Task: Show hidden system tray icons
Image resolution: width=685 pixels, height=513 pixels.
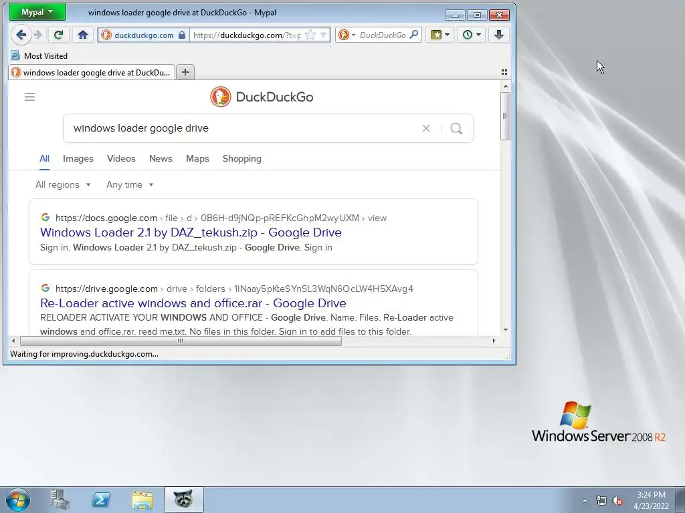Action: coord(585,500)
